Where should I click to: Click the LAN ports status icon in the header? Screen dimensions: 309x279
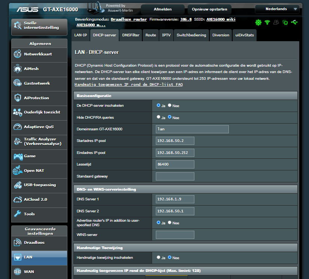pyautogui.click(x=285, y=22)
